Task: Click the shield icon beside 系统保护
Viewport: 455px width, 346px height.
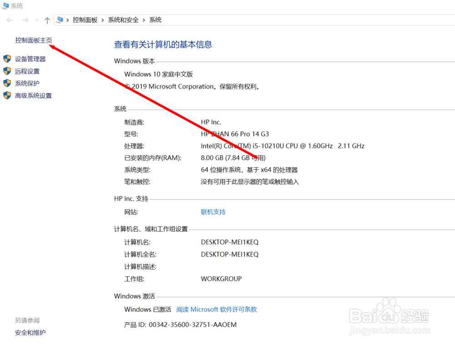Action: [x=7, y=83]
